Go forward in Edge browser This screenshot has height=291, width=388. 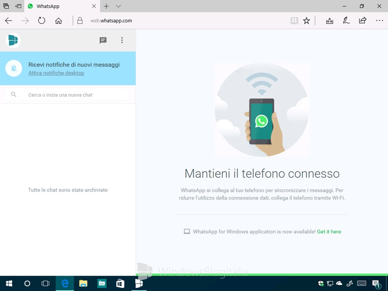25,21
